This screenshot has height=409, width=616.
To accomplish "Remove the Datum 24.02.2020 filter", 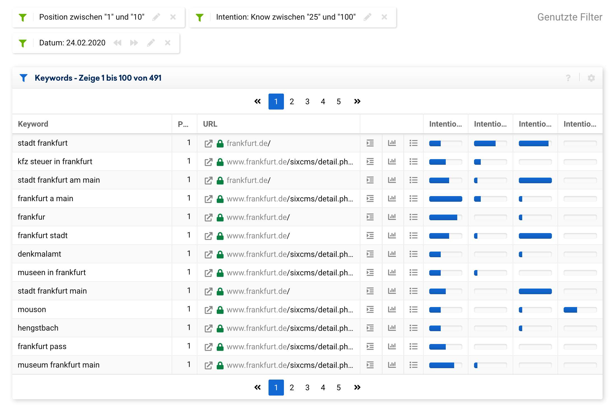I will point(168,43).
